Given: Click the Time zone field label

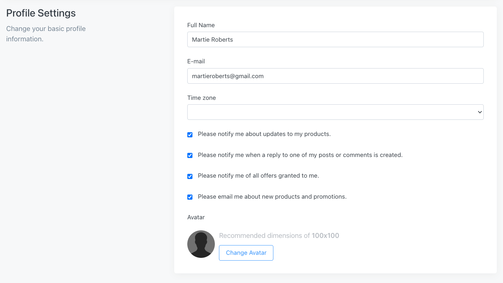Looking at the screenshot, I should (201, 98).
